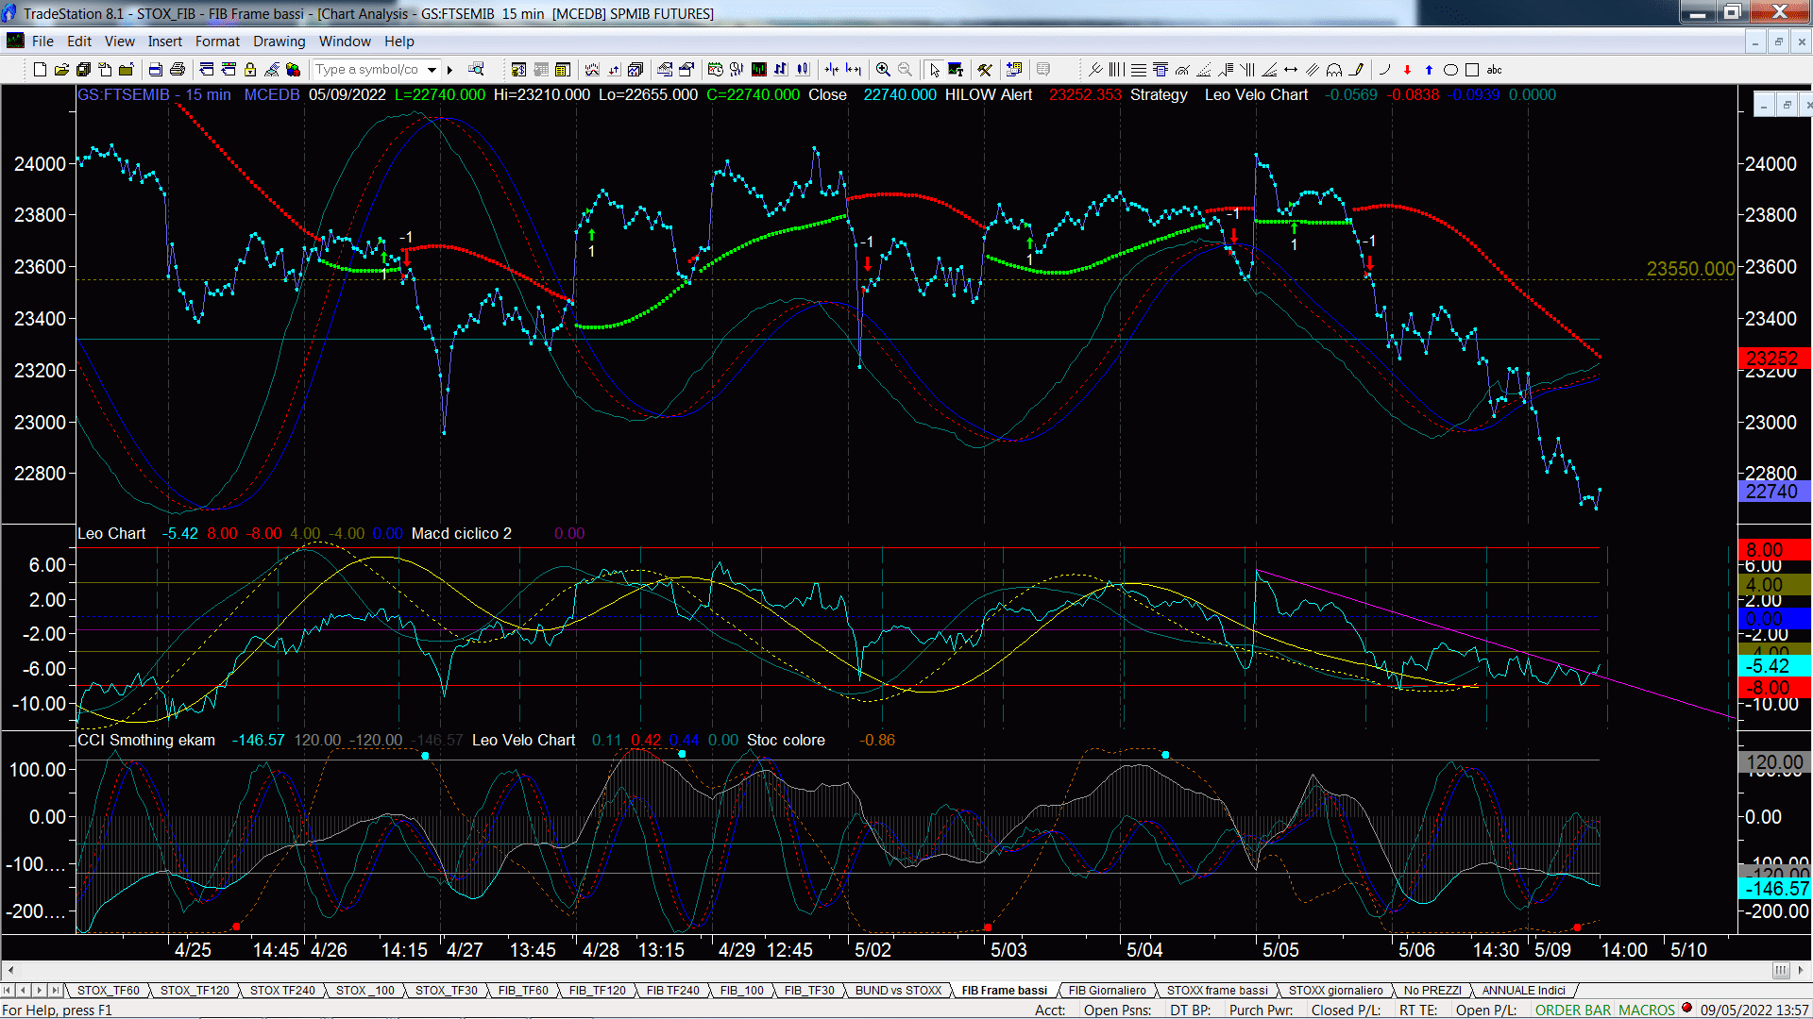
Task: Click first-tab navigation arrow in tab strip
Action: (8, 991)
